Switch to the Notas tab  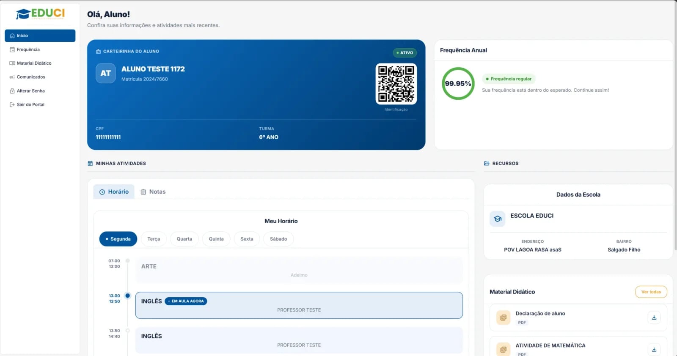(153, 192)
